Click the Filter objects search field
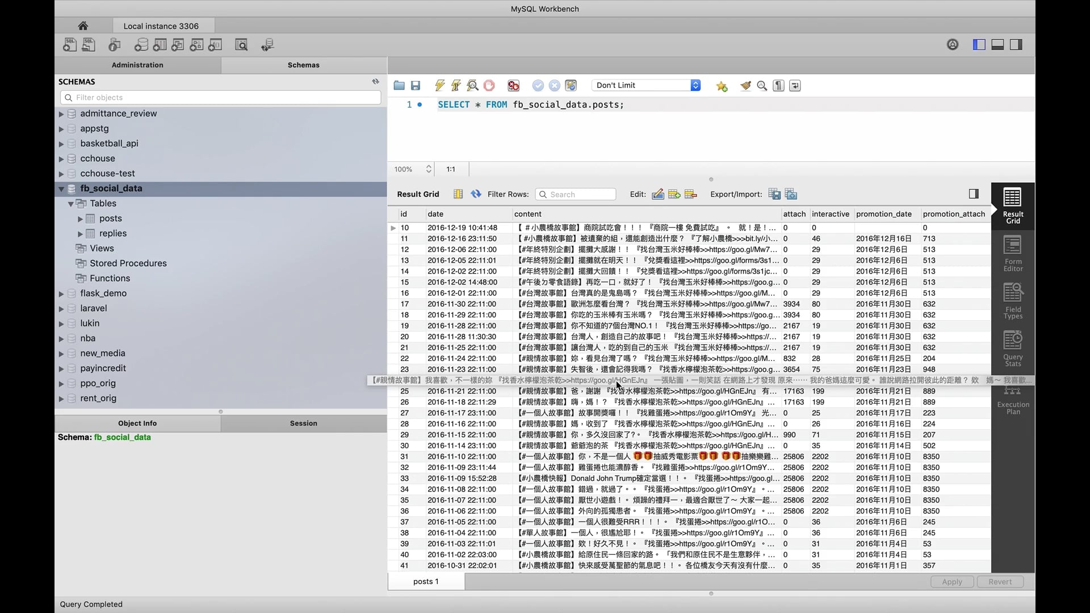 click(x=221, y=98)
